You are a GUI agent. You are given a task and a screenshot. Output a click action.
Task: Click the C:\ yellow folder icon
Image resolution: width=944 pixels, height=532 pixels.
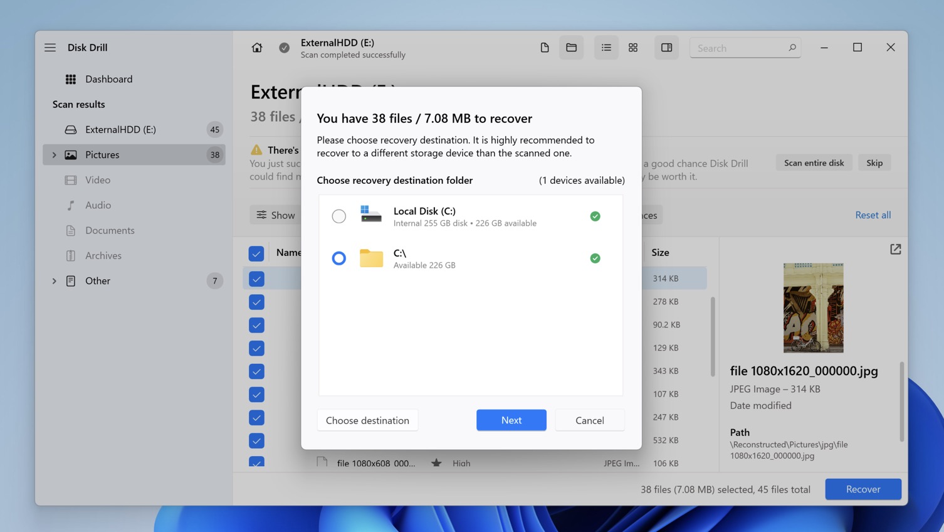[371, 258]
